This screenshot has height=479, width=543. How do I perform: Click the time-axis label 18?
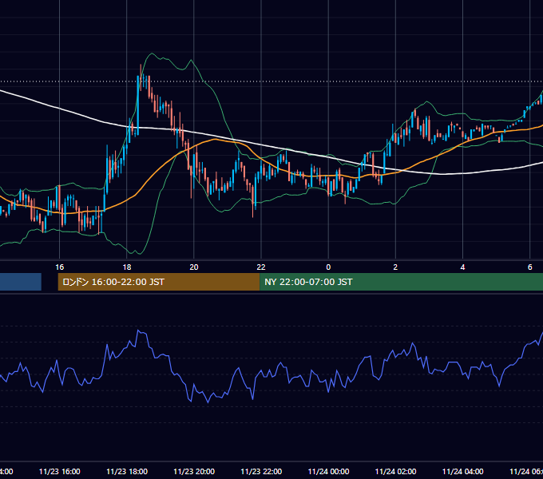coord(127,267)
